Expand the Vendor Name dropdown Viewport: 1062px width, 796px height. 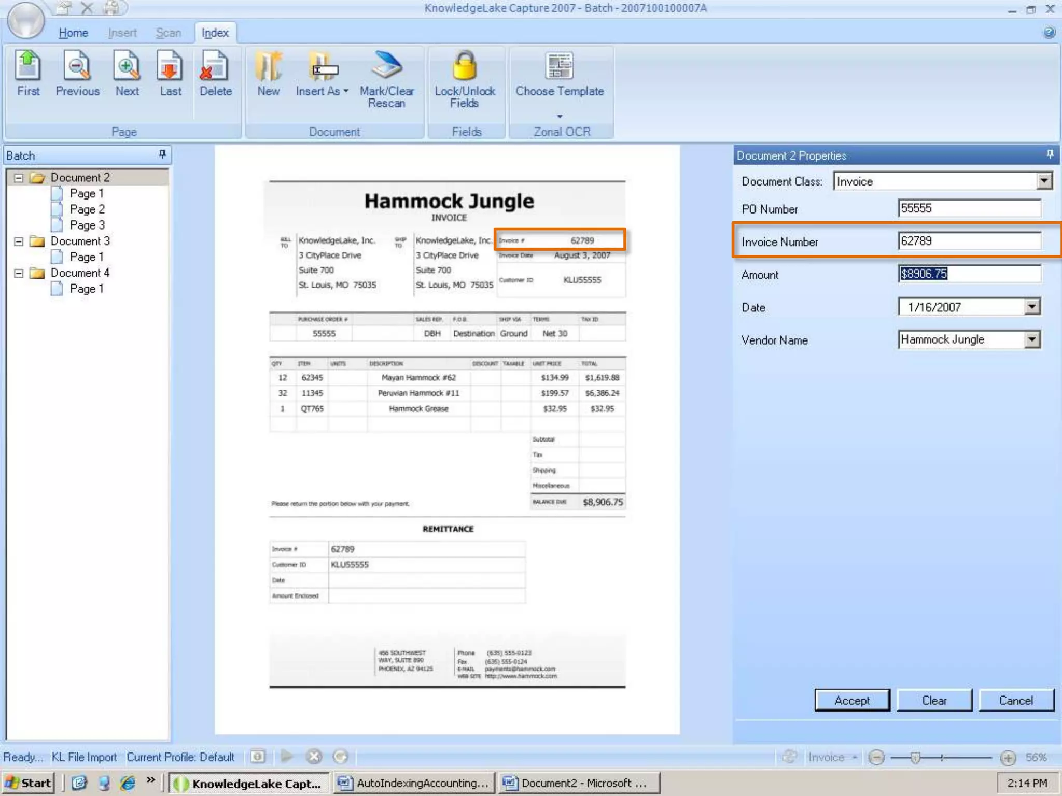[1032, 340]
